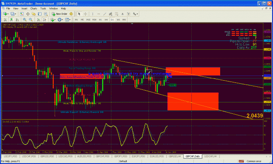
Task: Select the arrow Cursor tool
Action: (x=79, y=14)
